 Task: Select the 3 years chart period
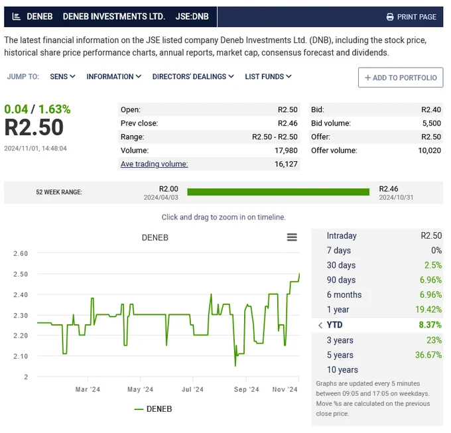tap(340, 340)
